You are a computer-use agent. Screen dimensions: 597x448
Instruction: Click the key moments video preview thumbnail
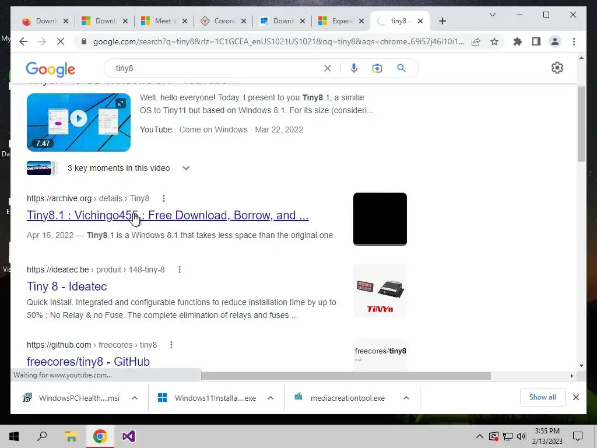click(x=39, y=168)
